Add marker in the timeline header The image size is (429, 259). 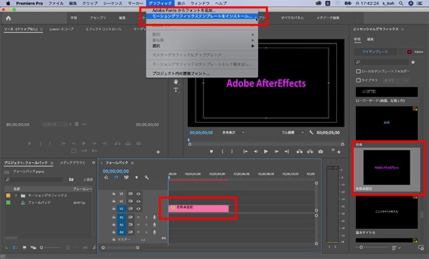(136, 178)
